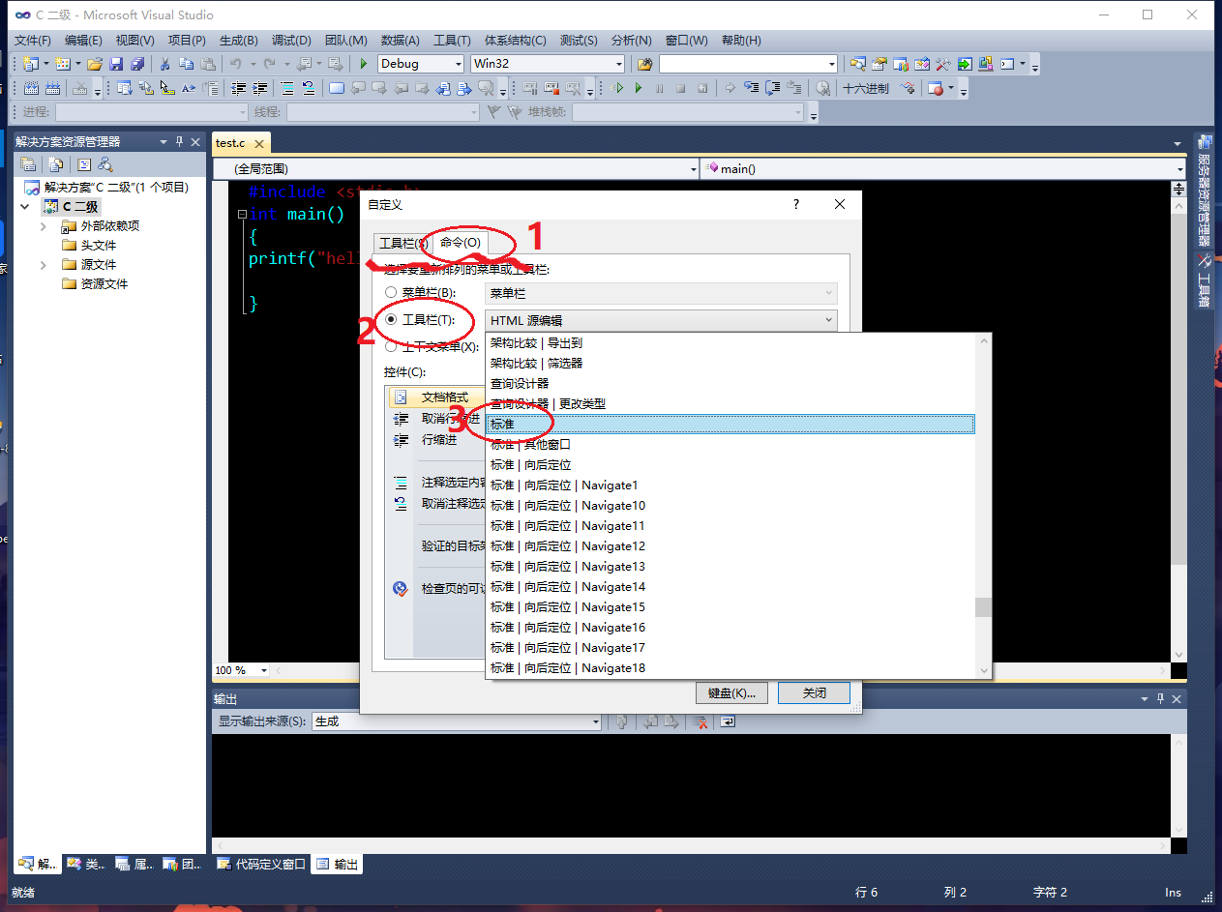Open the 调试(D) menu
Image resolution: width=1222 pixels, height=912 pixels.
pyautogui.click(x=291, y=40)
